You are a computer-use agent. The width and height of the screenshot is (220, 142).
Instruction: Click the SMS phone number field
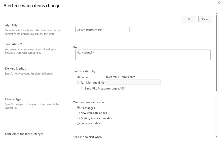(x=133, y=82)
